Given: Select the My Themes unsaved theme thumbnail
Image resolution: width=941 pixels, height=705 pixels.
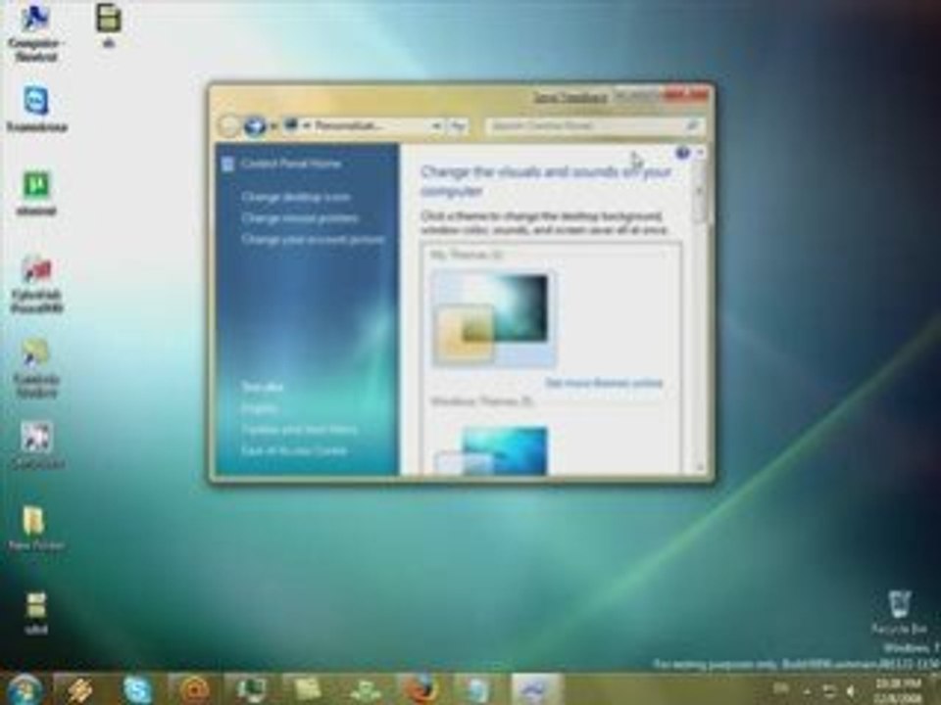Looking at the screenshot, I should point(493,318).
